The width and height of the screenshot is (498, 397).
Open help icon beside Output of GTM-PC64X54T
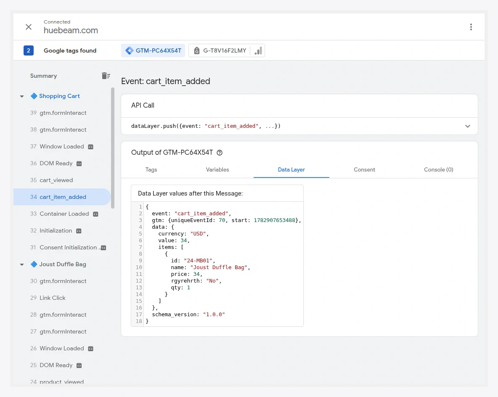pos(220,153)
